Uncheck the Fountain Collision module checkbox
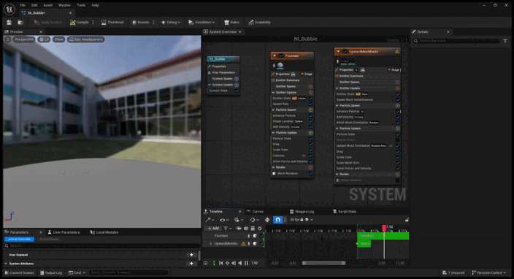 [310, 156]
